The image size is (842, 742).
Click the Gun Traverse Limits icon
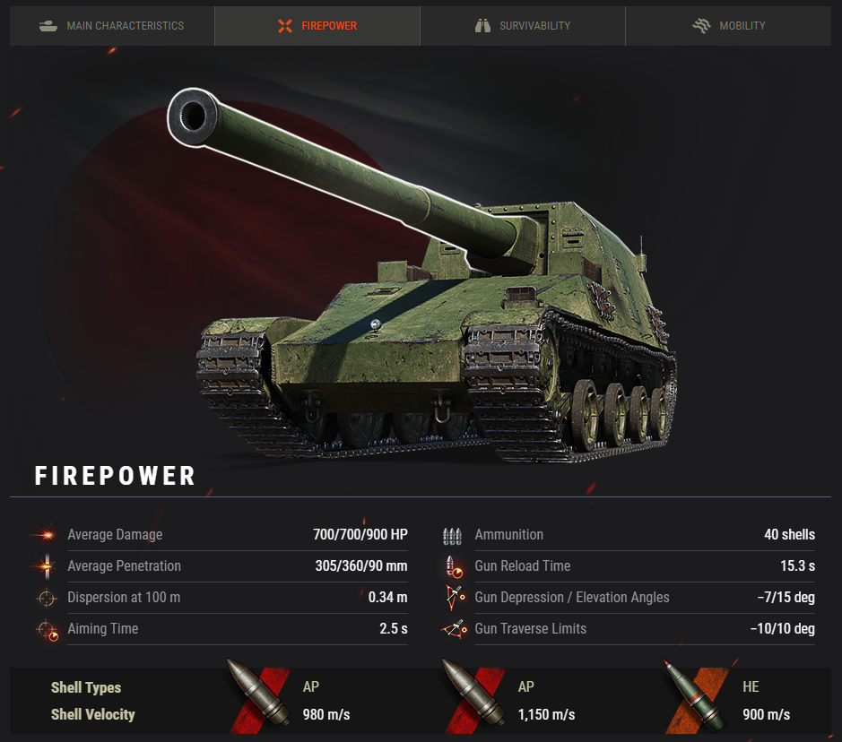455,629
